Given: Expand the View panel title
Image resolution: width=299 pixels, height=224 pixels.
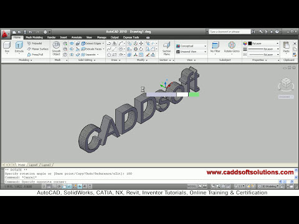Looking at the screenshot, I should coord(191,60).
